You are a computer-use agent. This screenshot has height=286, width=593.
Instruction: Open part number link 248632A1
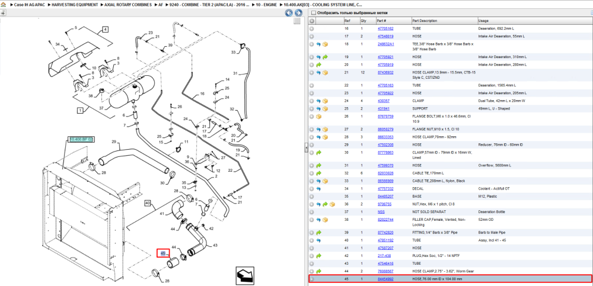coord(386,44)
